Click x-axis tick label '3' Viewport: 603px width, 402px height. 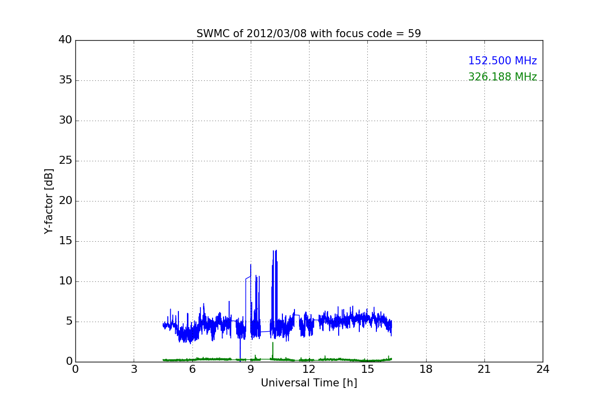134,369
